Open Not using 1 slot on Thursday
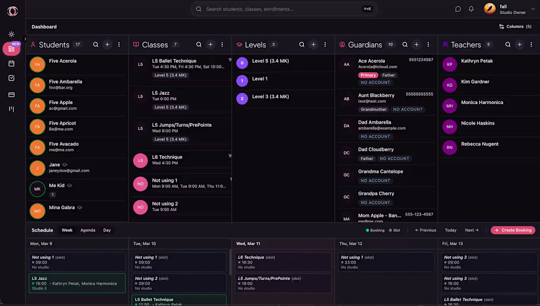The width and height of the screenshot is (540, 306). pyautogui.click(x=386, y=262)
